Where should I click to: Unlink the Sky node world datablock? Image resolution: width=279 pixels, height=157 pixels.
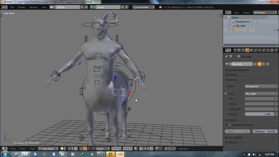pyautogui.click(x=268, y=64)
